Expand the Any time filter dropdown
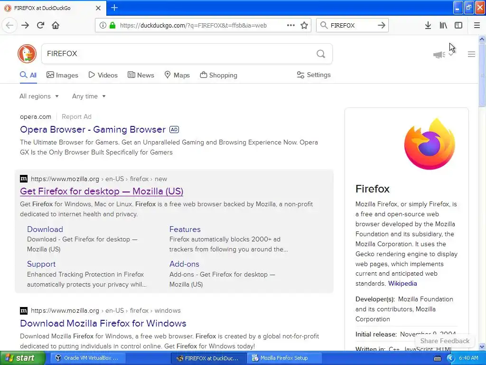 [x=89, y=96]
